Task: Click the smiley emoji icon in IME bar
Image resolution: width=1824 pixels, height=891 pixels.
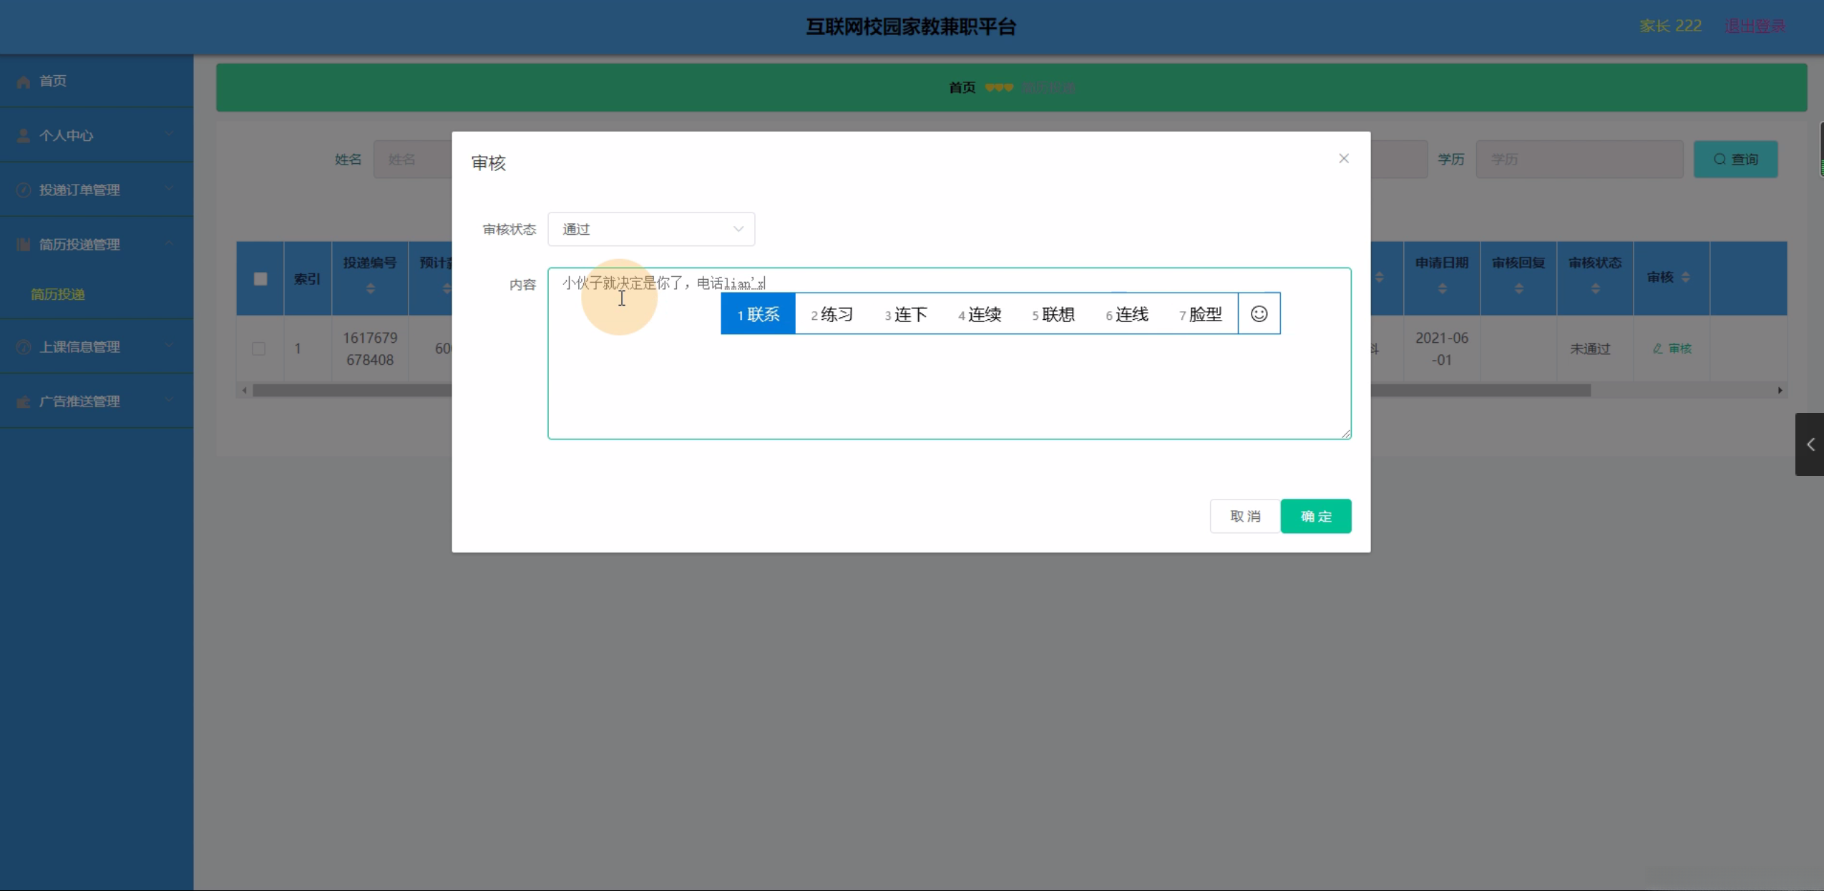Action: point(1259,313)
